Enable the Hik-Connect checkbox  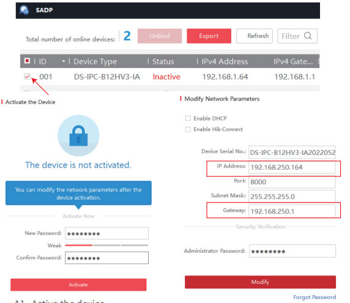(x=188, y=129)
